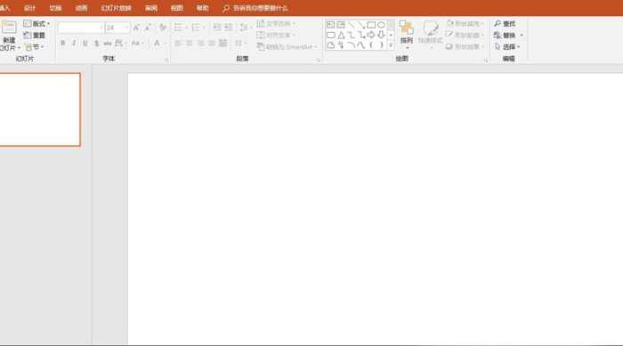623x346 pixels.
Task: Toggle Italic formatting
Action: 74,43
